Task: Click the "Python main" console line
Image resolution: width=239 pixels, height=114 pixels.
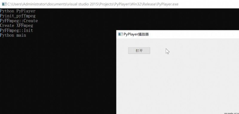Action: (x=13, y=35)
